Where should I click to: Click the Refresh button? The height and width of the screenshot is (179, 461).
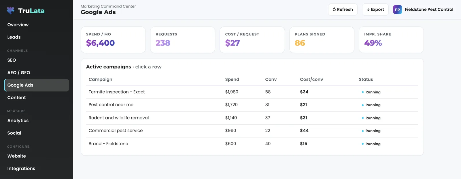click(343, 9)
